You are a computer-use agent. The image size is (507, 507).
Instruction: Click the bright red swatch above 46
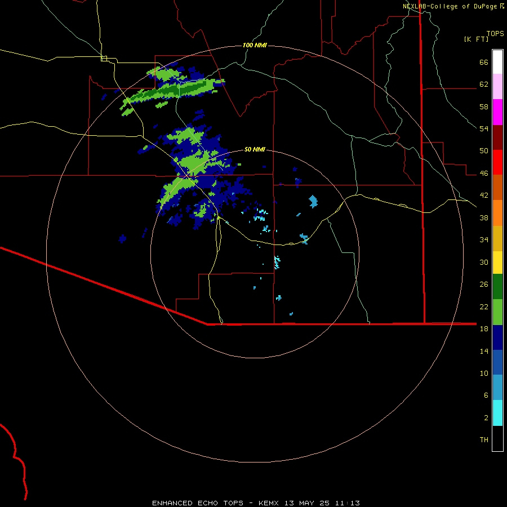pyautogui.click(x=497, y=162)
